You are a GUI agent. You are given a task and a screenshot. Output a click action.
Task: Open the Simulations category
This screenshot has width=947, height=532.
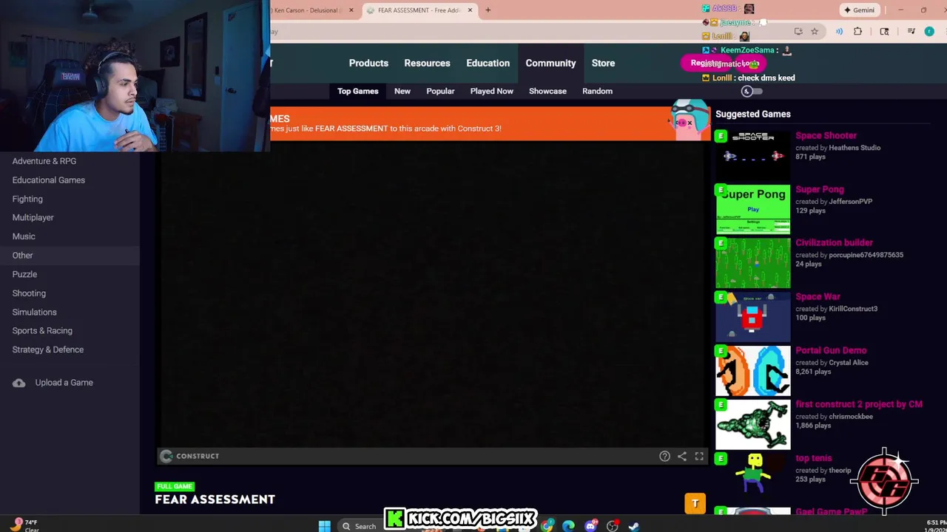click(x=35, y=313)
